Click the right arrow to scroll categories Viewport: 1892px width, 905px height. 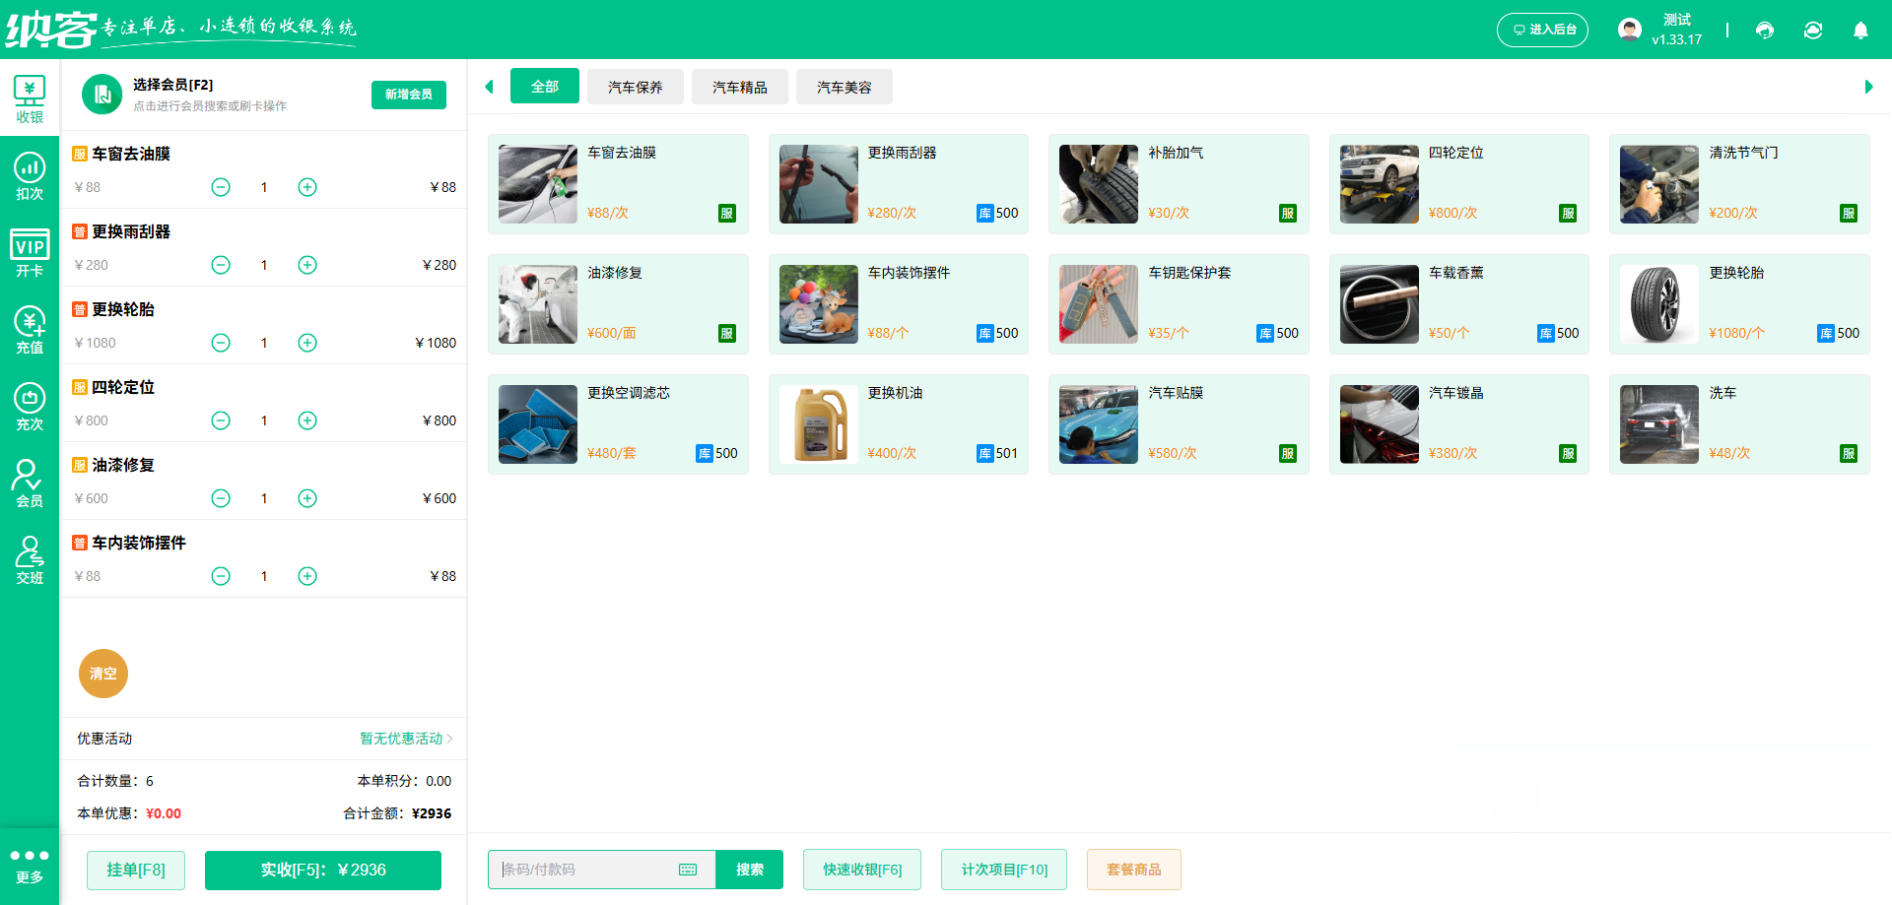coord(1867,87)
